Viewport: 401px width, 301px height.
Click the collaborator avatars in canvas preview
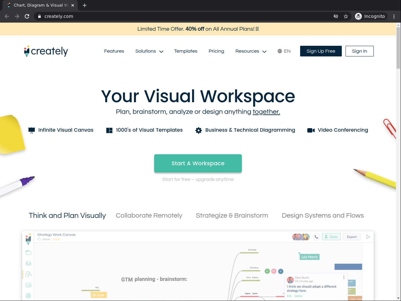click(x=301, y=237)
